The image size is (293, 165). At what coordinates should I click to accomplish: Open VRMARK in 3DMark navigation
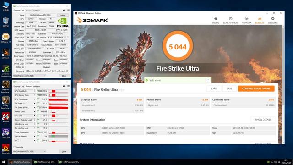[246, 20]
